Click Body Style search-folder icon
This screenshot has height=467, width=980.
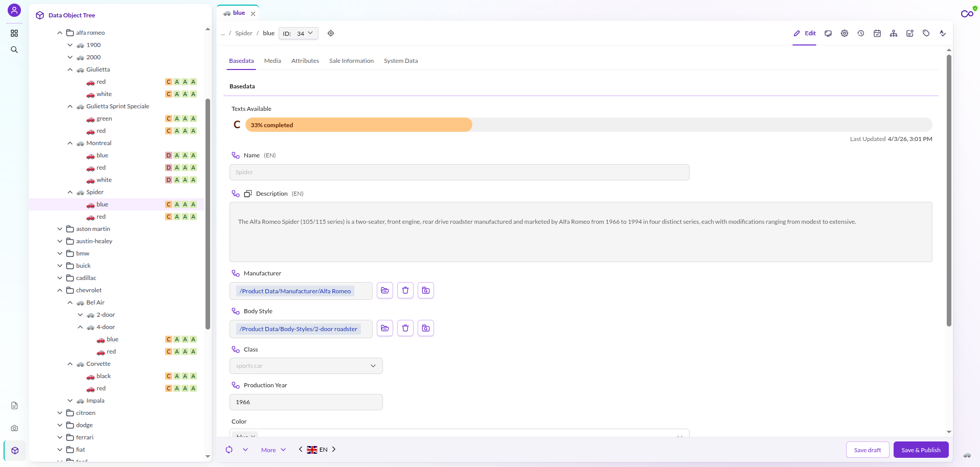pyautogui.click(x=426, y=328)
